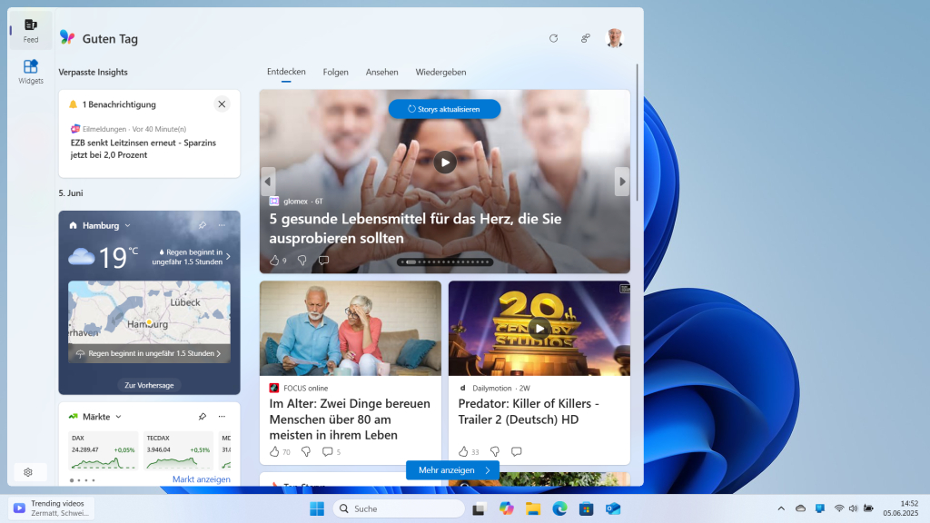Switch to the Wiedergeben tab
This screenshot has width=930, height=523.
pyautogui.click(x=440, y=73)
